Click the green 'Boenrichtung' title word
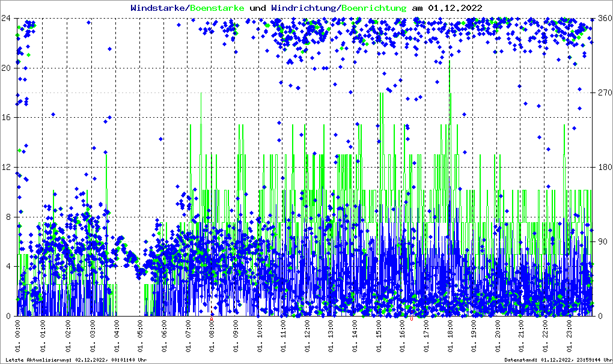 (x=374, y=8)
